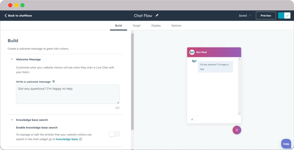Click the bot avatar beside chat message
Screen dimensions: 294x150
(x=194, y=61)
